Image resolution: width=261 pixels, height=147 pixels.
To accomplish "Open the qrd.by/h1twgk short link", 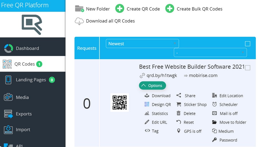I will click(162, 76).
